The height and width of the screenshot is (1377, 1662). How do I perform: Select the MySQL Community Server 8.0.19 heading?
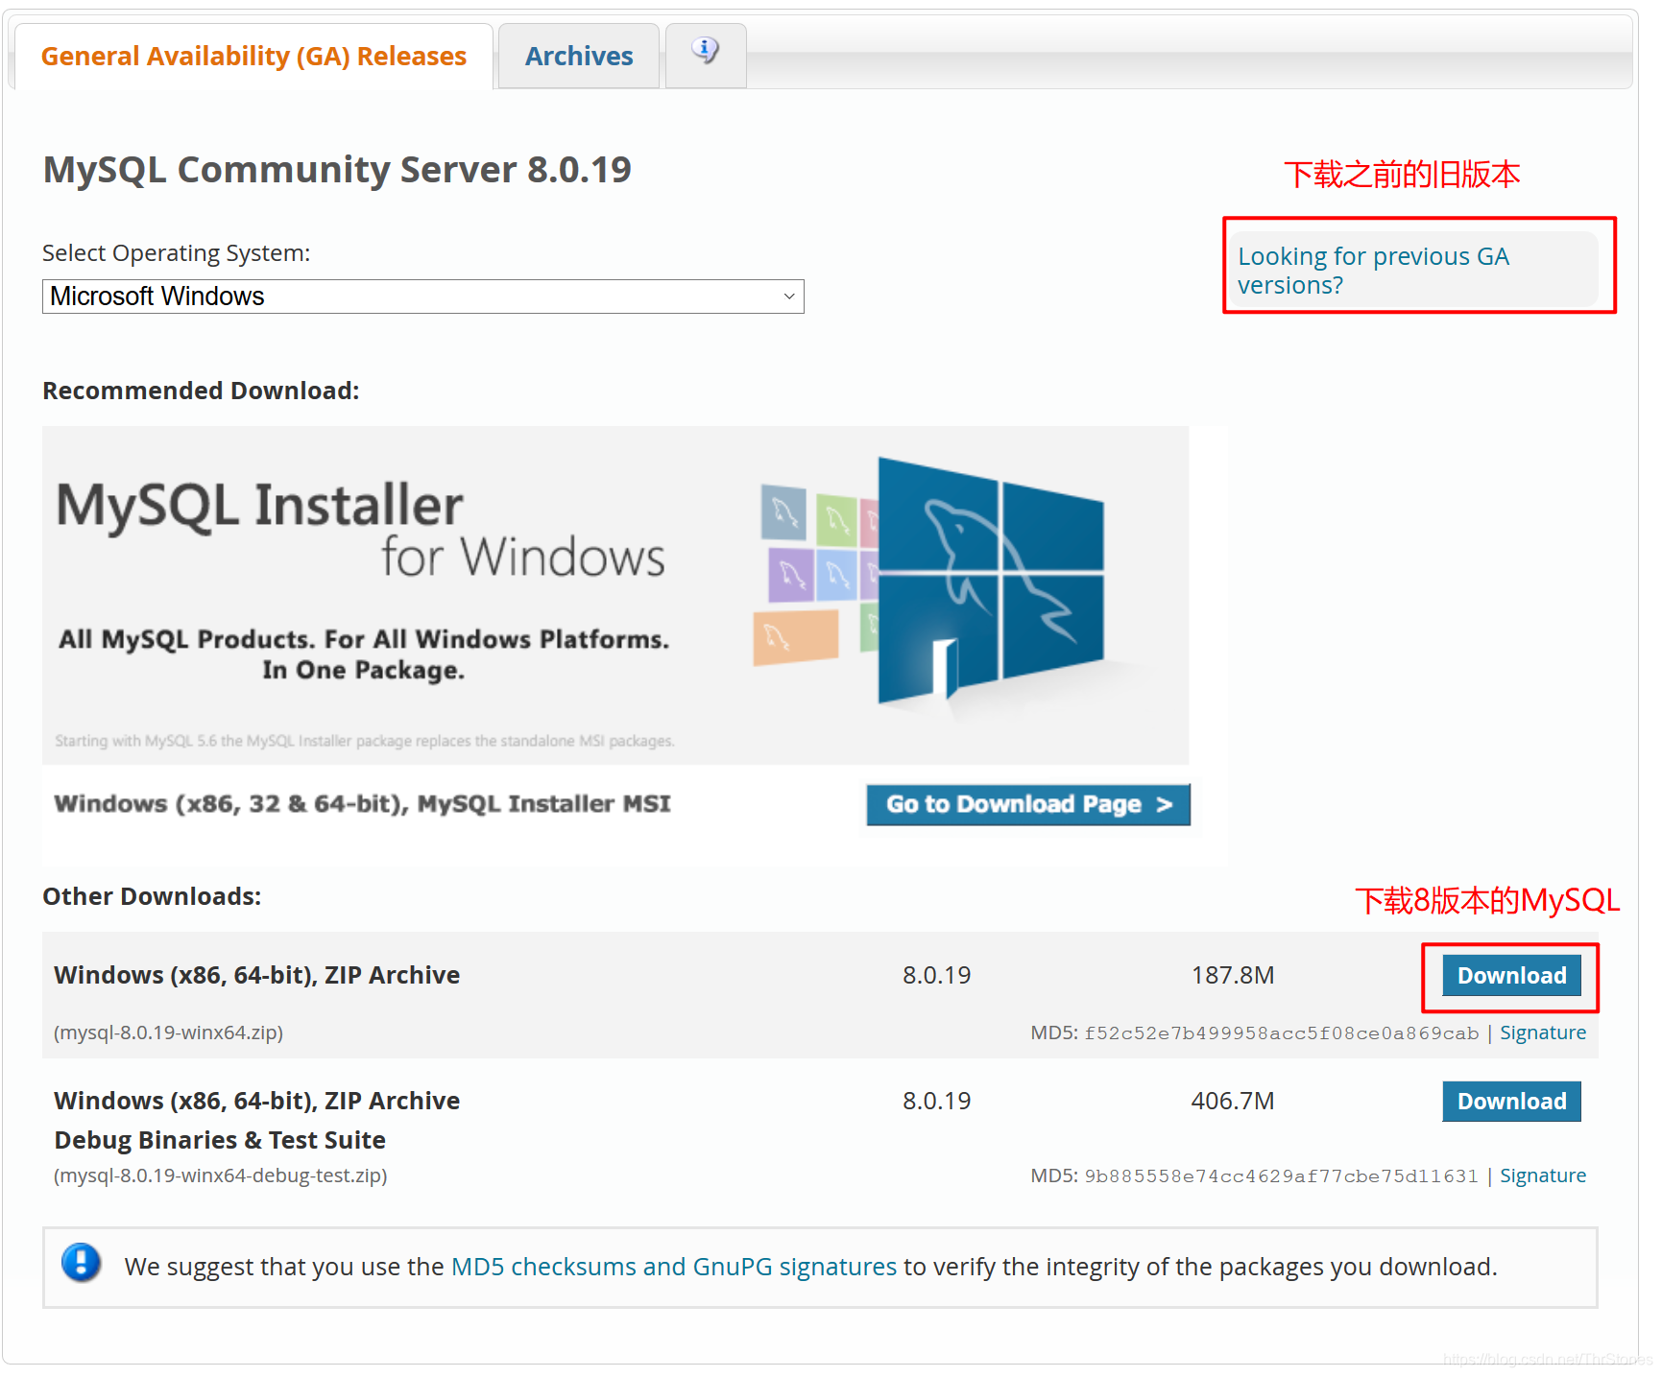point(337,170)
